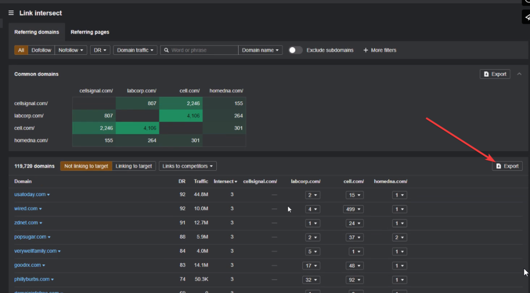Open the usatoday.com domain link
The width and height of the screenshot is (530, 293).
point(30,194)
